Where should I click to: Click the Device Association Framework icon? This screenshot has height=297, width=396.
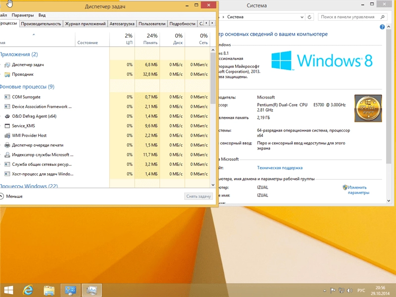[x=7, y=106]
